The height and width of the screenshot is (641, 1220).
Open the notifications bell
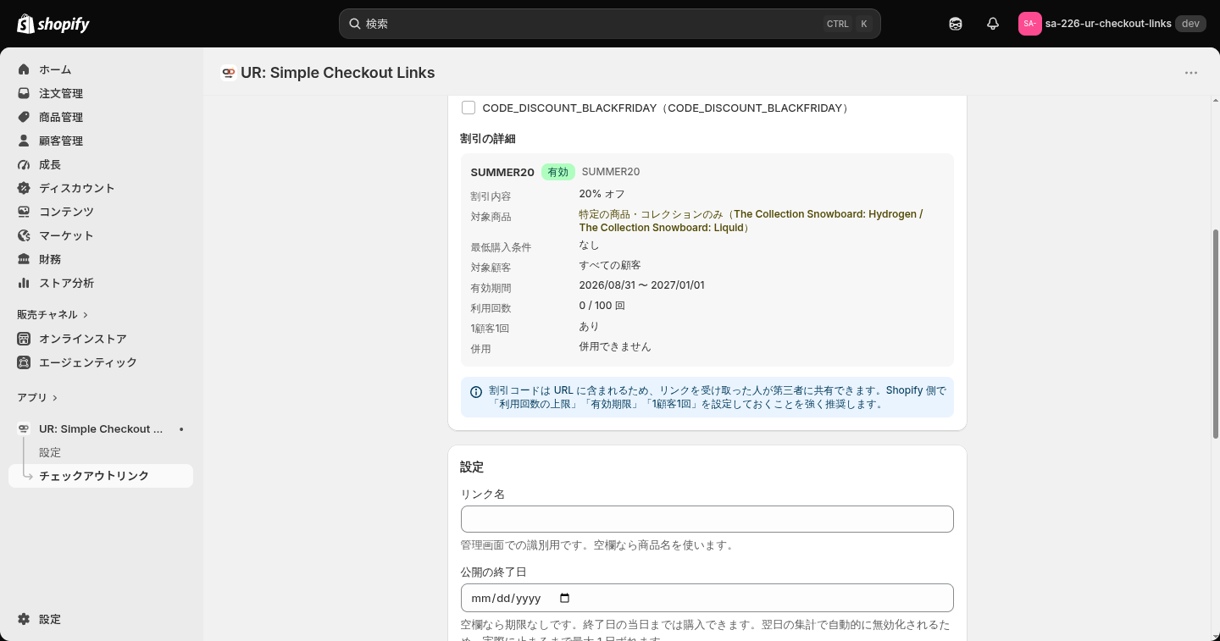(993, 24)
